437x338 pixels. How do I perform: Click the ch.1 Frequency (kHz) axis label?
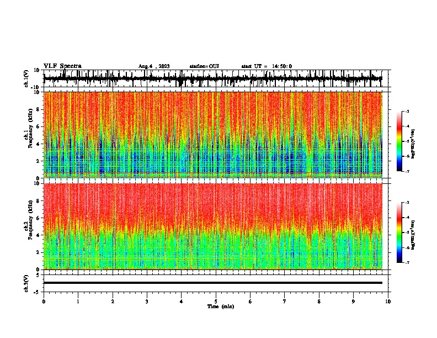(30, 128)
